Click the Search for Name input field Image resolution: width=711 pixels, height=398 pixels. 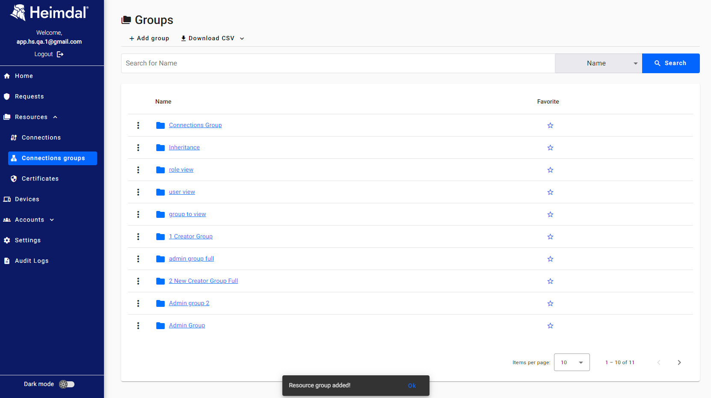coord(338,63)
